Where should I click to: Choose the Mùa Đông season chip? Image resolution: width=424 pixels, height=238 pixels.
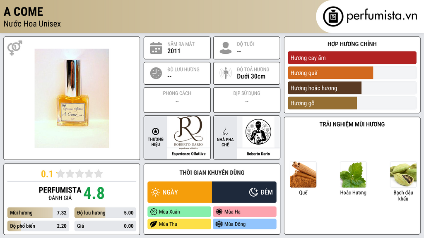point(245,224)
